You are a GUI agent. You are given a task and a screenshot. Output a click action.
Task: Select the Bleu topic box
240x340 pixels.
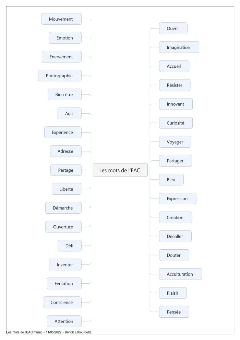171,180
